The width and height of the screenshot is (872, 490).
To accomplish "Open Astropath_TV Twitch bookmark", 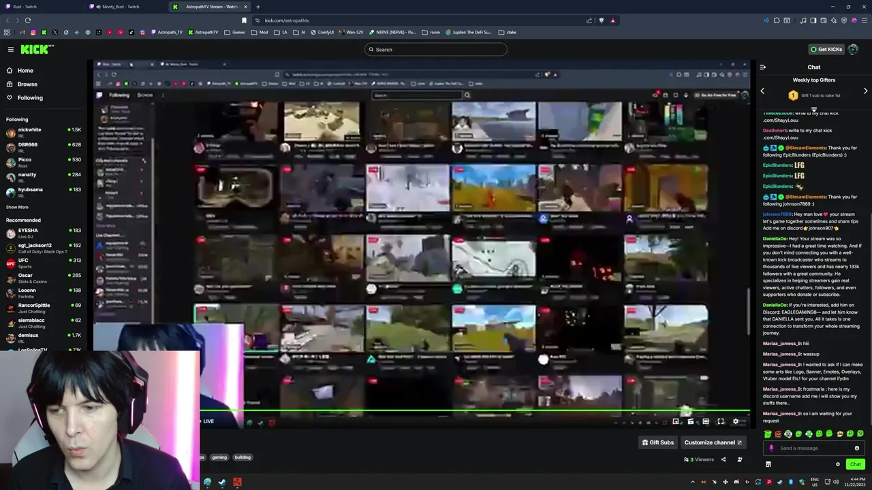I will (x=166, y=32).
